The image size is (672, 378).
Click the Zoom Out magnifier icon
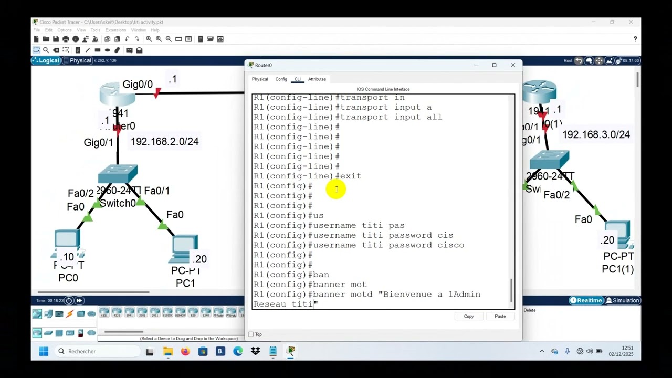click(169, 39)
